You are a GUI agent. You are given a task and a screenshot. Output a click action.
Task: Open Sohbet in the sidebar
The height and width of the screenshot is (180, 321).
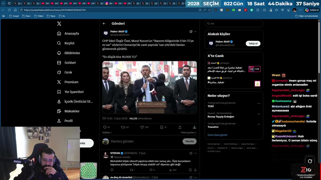tap(66, 63)
